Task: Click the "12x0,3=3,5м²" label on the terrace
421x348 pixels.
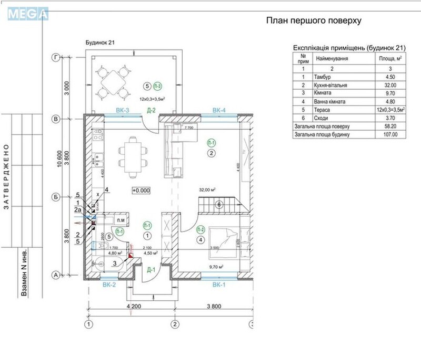Action: click(x=152, y=99)
